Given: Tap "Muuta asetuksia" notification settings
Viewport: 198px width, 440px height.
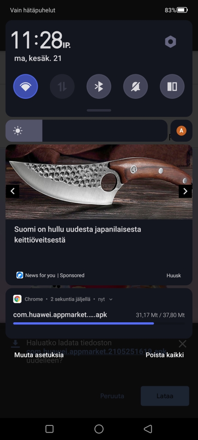Looking at the screenshot, I should pos(39,355).
